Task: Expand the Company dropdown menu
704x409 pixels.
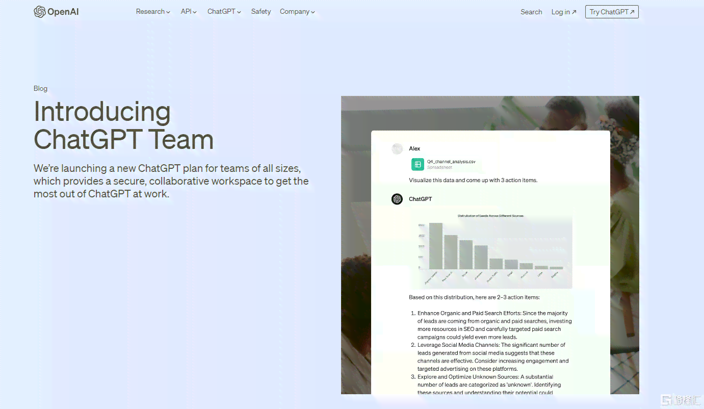Action: pyautogui.click(x=297, y=12)
